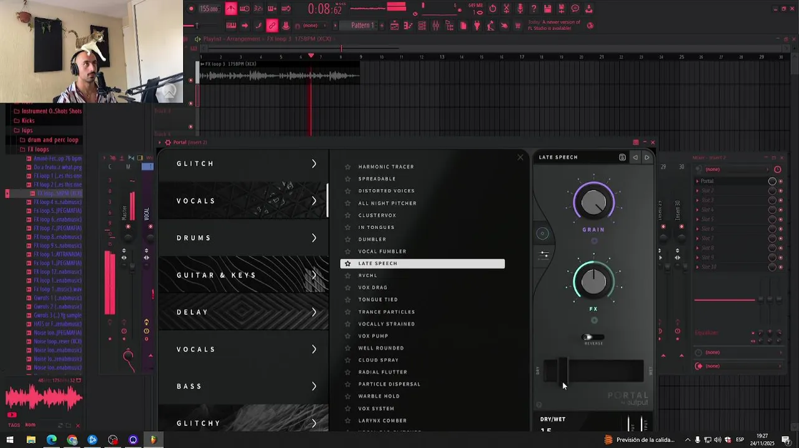Click the save project floppy icon
Screen dimensions: 799x448
coord(547,9)
